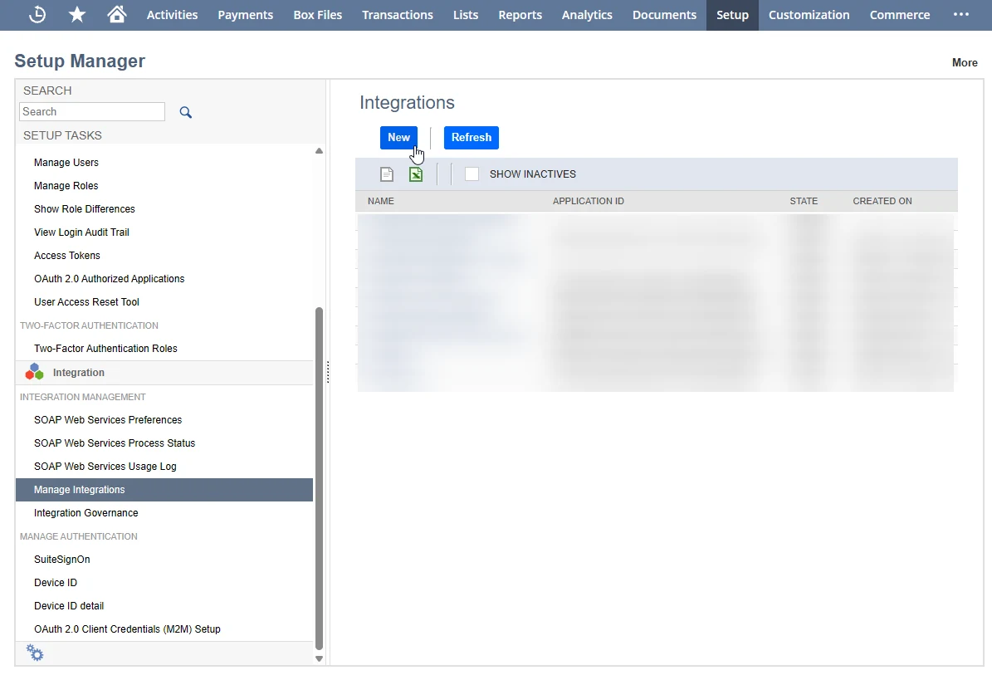Toggle the Show Inactives checkbox
992x675 pixels.
click(x=472, y=174)
